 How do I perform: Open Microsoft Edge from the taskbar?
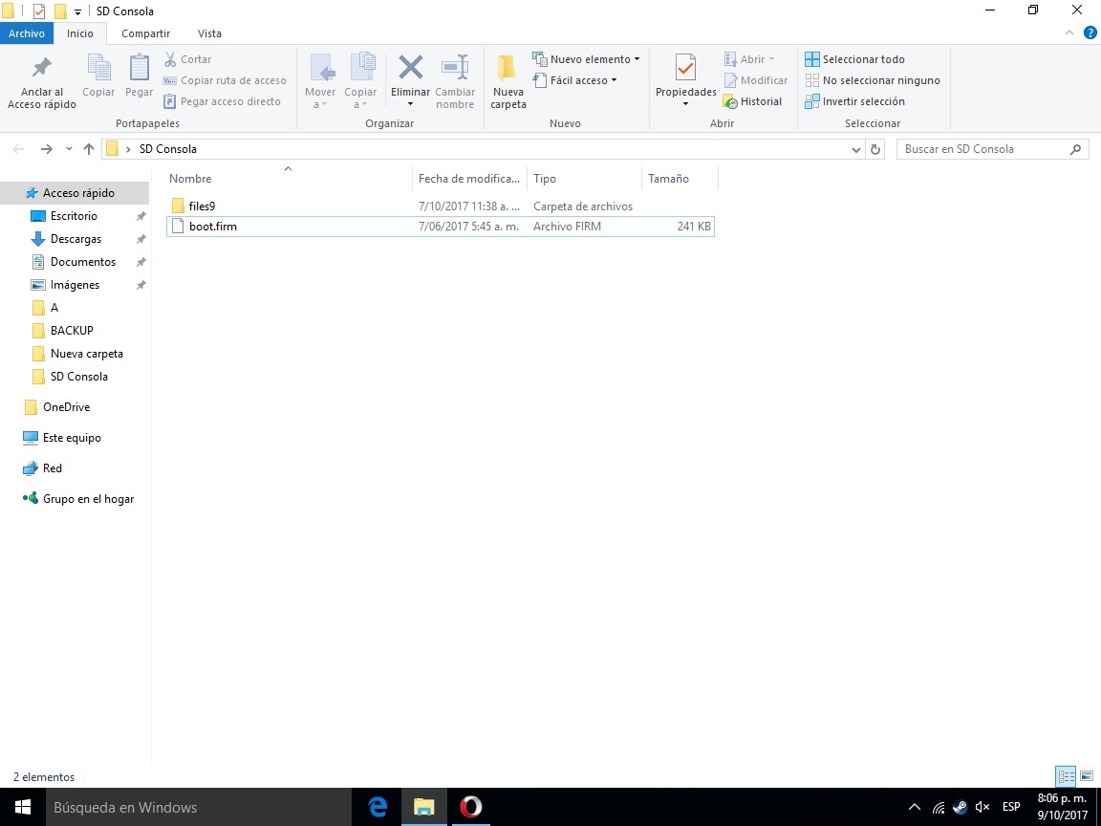[x=378, y=807]
